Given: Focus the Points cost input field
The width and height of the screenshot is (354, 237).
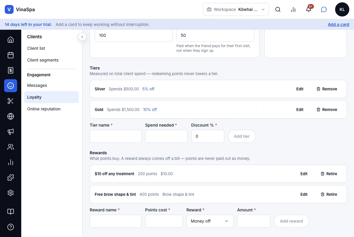Looking at the screenshot, I should pos(164,221).
